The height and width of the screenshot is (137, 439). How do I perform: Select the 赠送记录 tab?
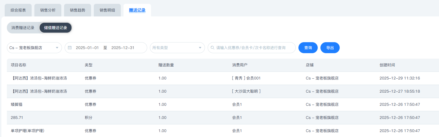tap(137, 10)
